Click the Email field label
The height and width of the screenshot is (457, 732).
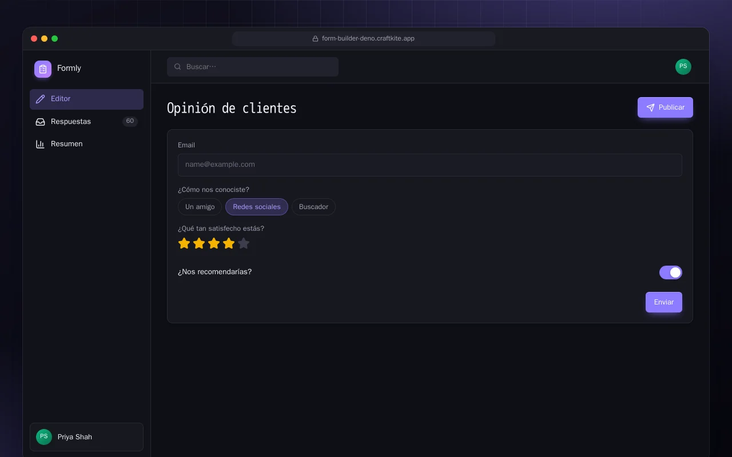click(x=186, y=145)
